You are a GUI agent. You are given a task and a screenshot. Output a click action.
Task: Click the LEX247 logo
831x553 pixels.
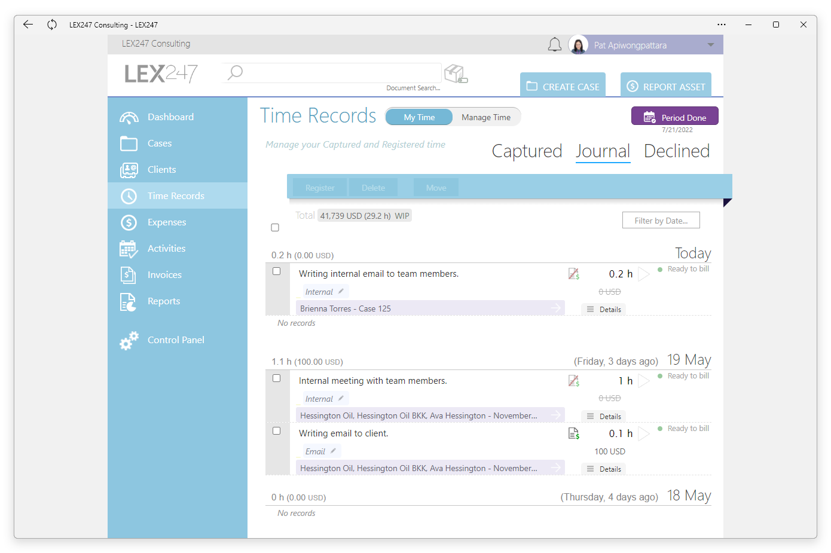tap(161, 74)
